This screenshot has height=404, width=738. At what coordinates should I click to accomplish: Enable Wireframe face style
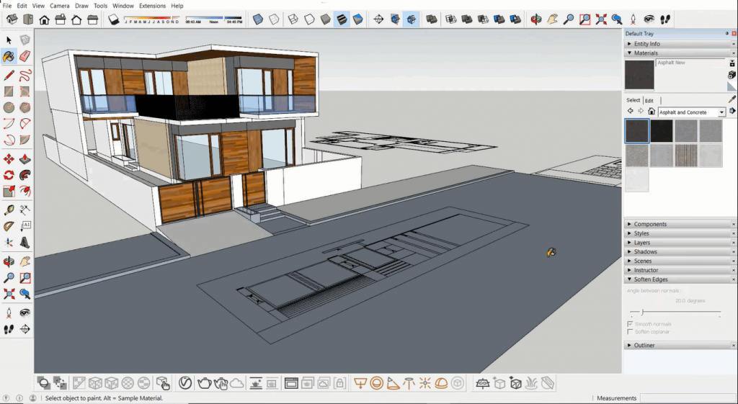293,19
